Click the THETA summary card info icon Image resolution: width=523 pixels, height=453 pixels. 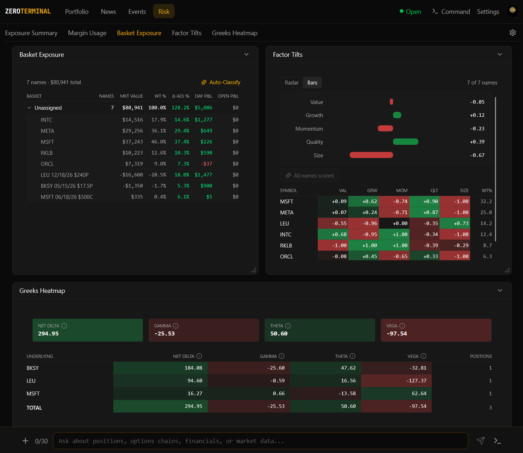tap(288, 326)
